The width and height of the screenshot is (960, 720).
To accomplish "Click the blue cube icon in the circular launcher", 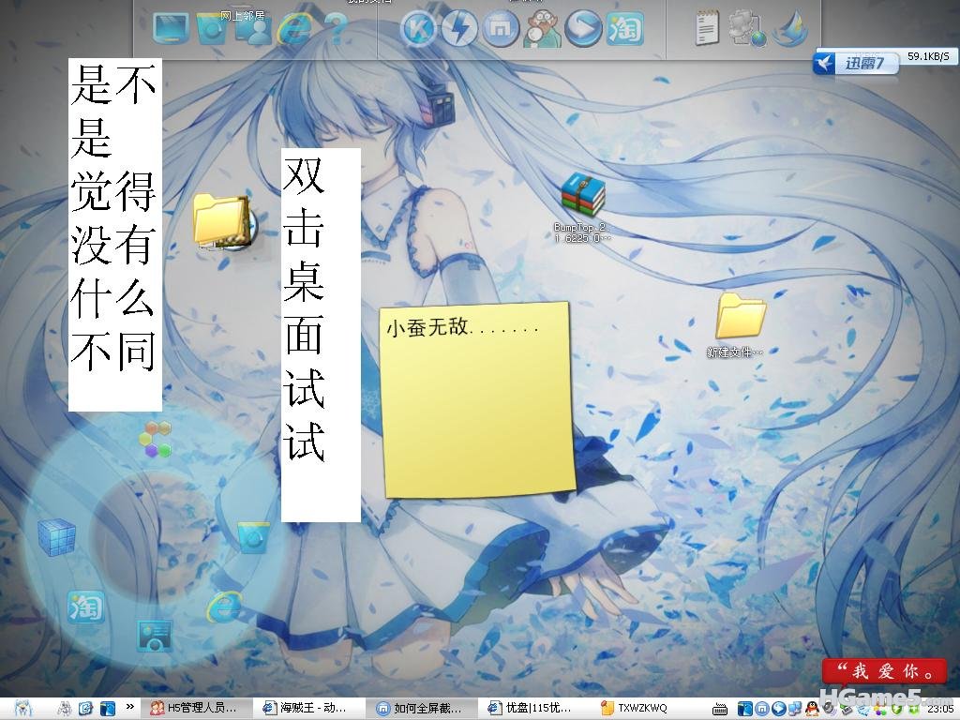I will tap(56, 537).
